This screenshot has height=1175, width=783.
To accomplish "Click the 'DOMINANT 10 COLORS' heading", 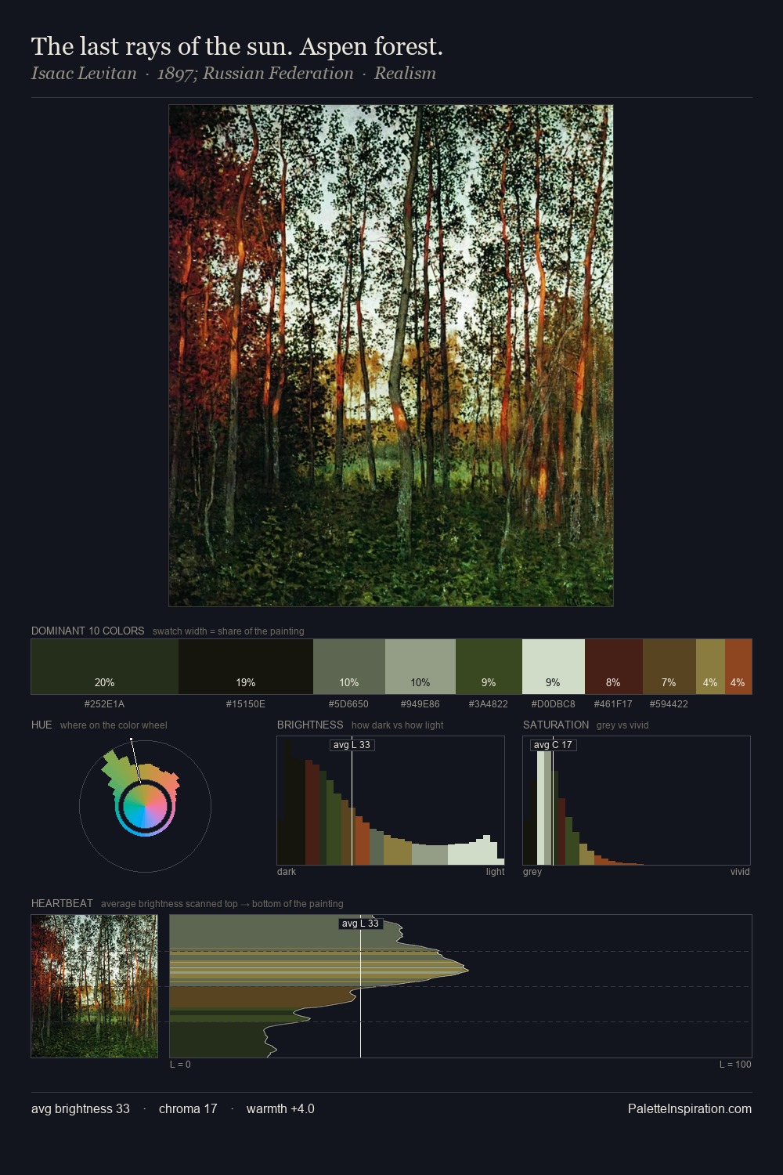I will pos(88,631).
